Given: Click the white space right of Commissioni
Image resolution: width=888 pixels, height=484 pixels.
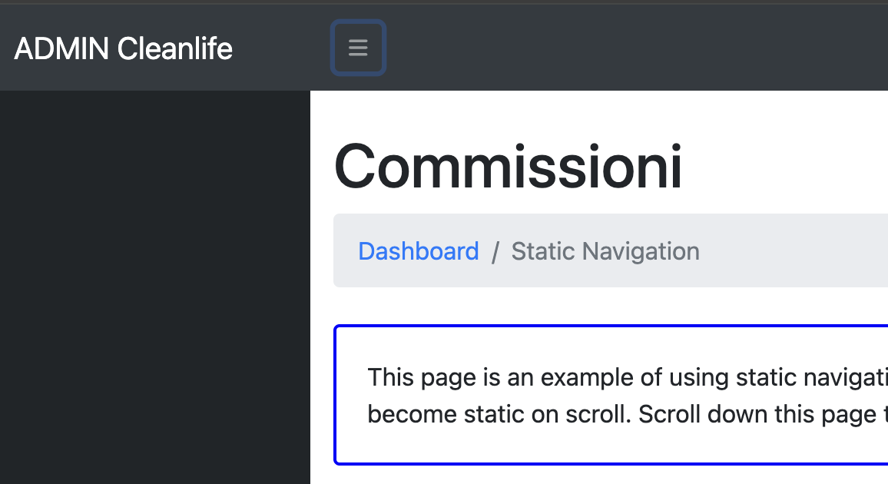Looking at the screenshot, I should (786, 167).
